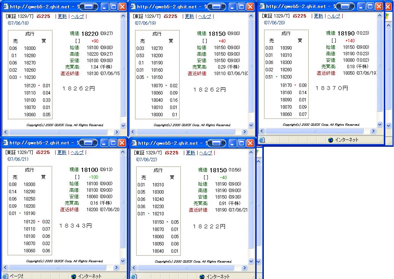The image size is (394, 279).
Task: Click the インターネット globe icon in the 07/06/20 window status bar
Action: 330,140
